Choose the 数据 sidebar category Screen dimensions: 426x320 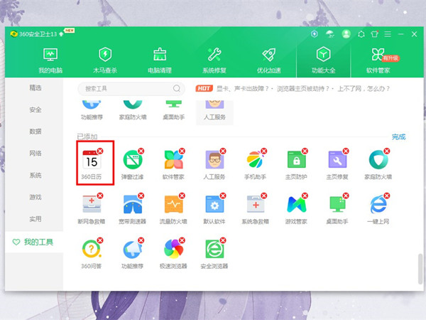point(35,132)
